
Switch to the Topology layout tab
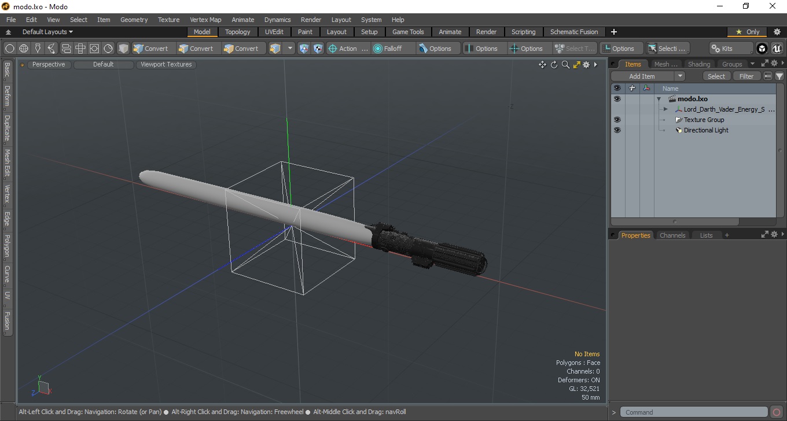click(x=238, y=32)
